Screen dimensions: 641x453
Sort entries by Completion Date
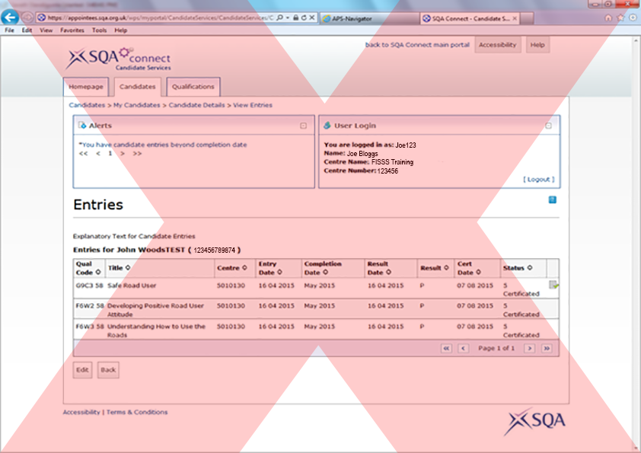325,272
